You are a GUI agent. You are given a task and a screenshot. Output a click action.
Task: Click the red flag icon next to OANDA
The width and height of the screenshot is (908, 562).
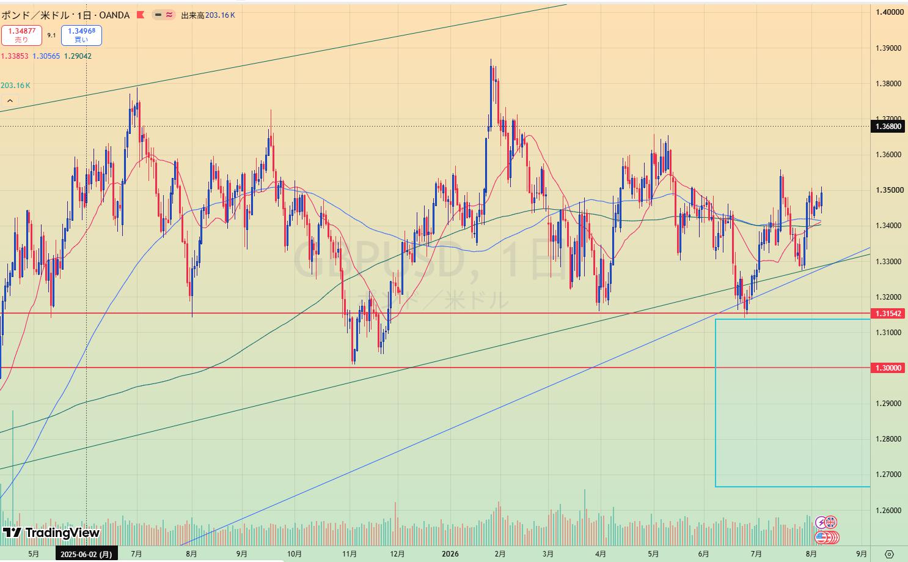[x=140, y=15]
